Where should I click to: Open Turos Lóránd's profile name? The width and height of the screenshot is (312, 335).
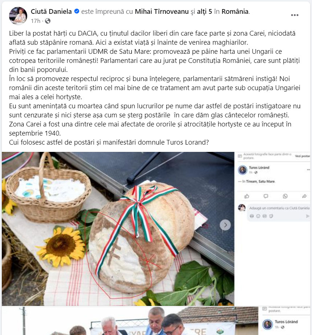pyautogui.click(x=259, y=167)
